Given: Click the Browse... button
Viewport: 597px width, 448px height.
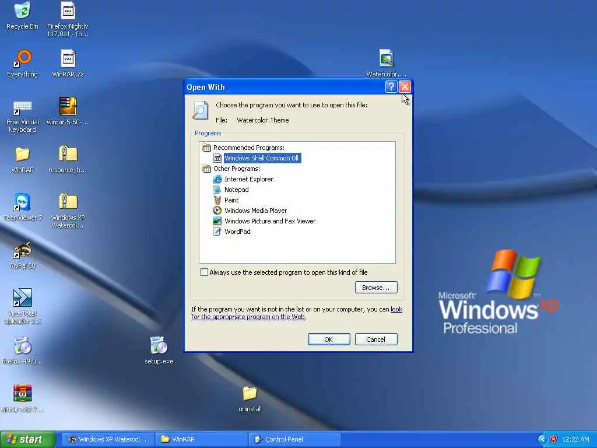Looking at the screenshot, I should tap(376, 287).
